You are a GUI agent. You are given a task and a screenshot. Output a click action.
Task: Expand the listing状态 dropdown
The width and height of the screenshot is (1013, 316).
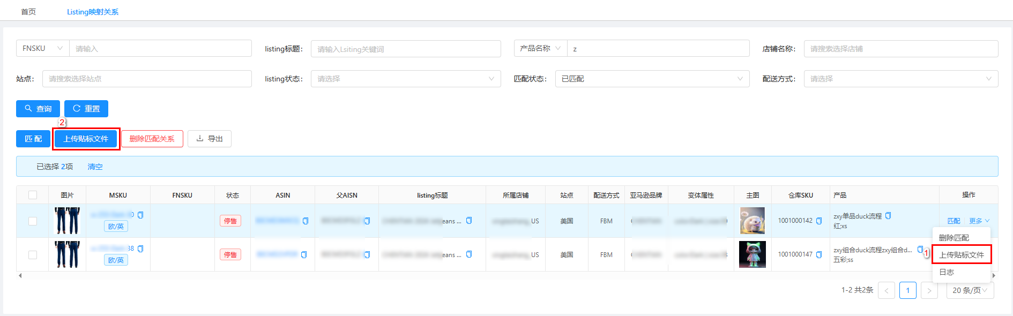405,79
